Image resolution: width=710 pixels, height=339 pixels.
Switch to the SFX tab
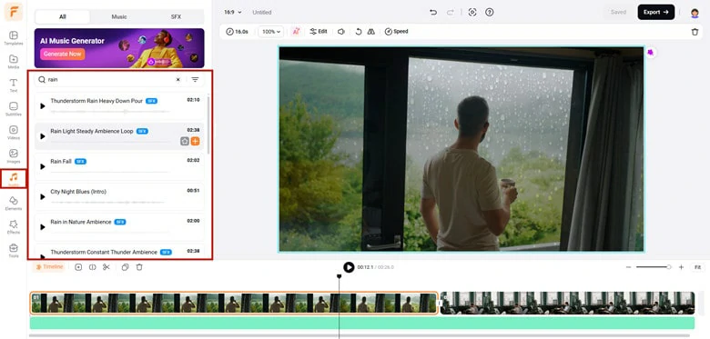(176, 16)
